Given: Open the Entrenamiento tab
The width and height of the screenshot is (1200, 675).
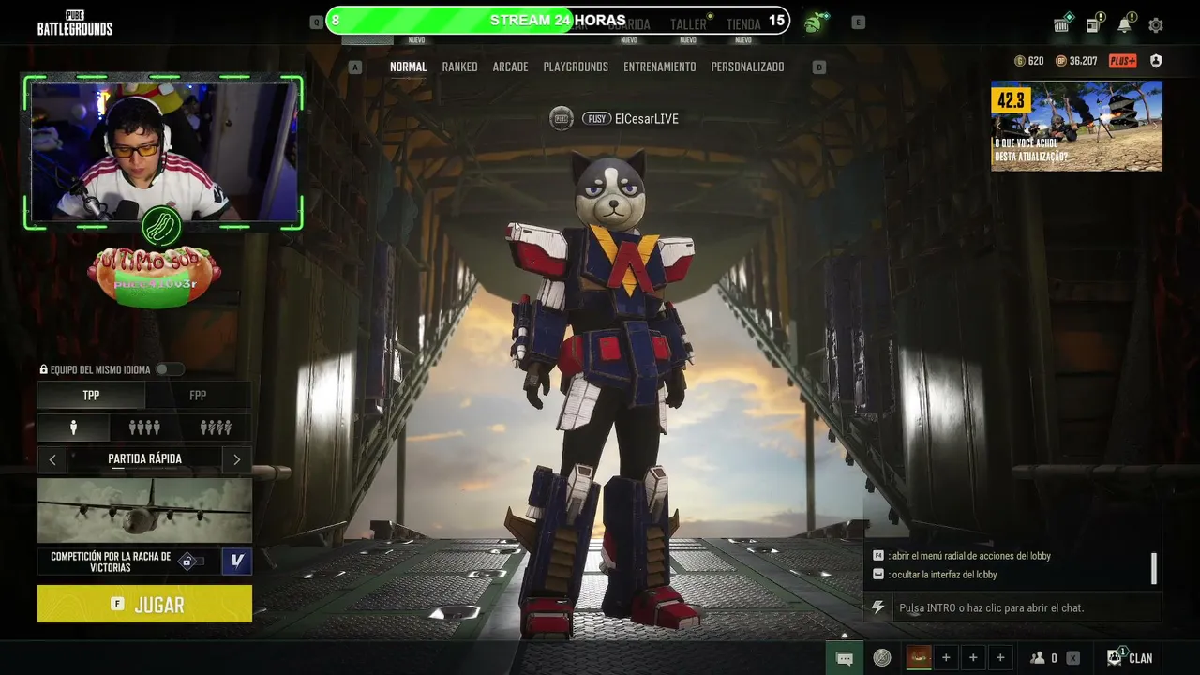Looking at the screenshot, I should click(660, 67).
